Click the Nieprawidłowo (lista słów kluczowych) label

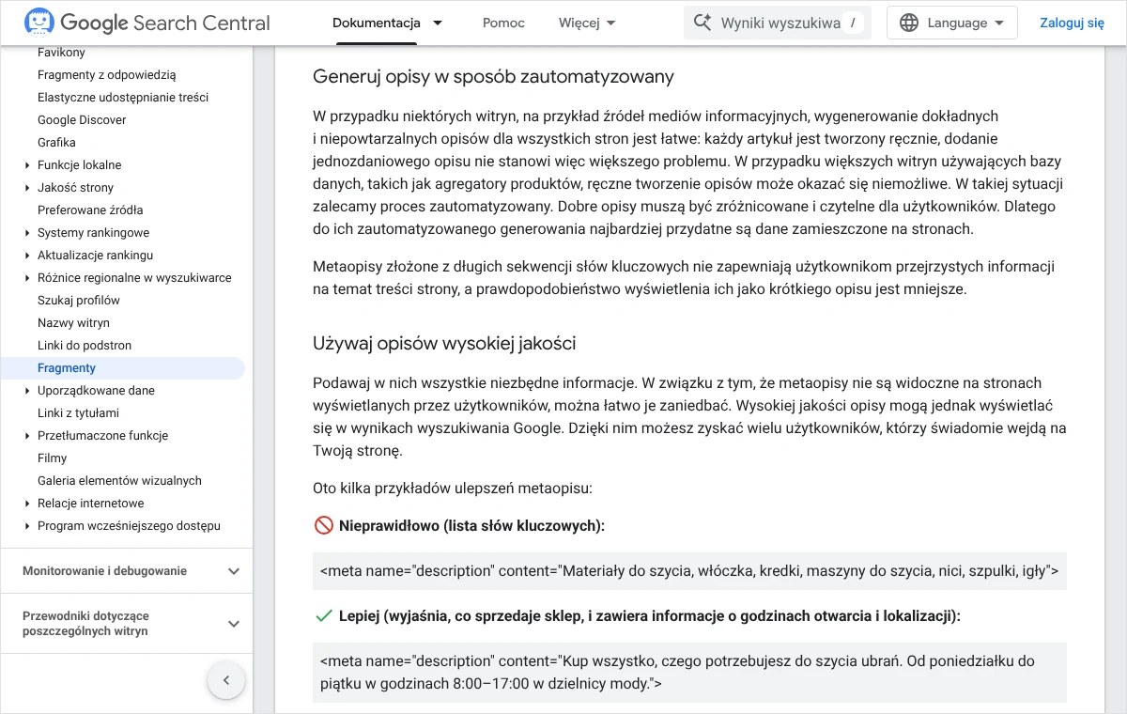pyautogui.click(x=471, y=526)
